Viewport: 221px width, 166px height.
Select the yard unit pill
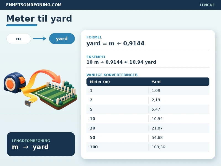point(62,38)
